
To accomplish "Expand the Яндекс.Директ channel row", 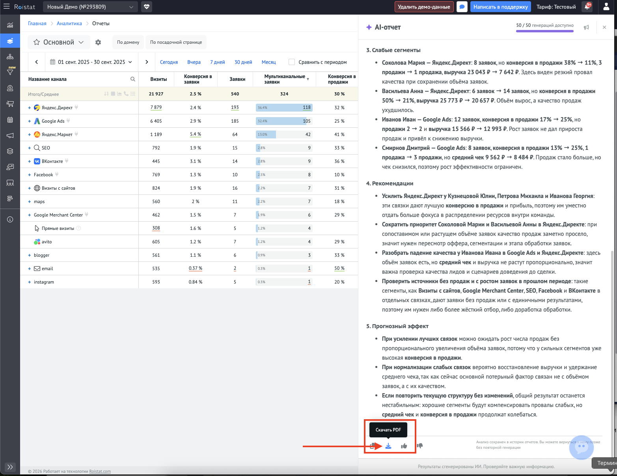I will coord(29,108).
